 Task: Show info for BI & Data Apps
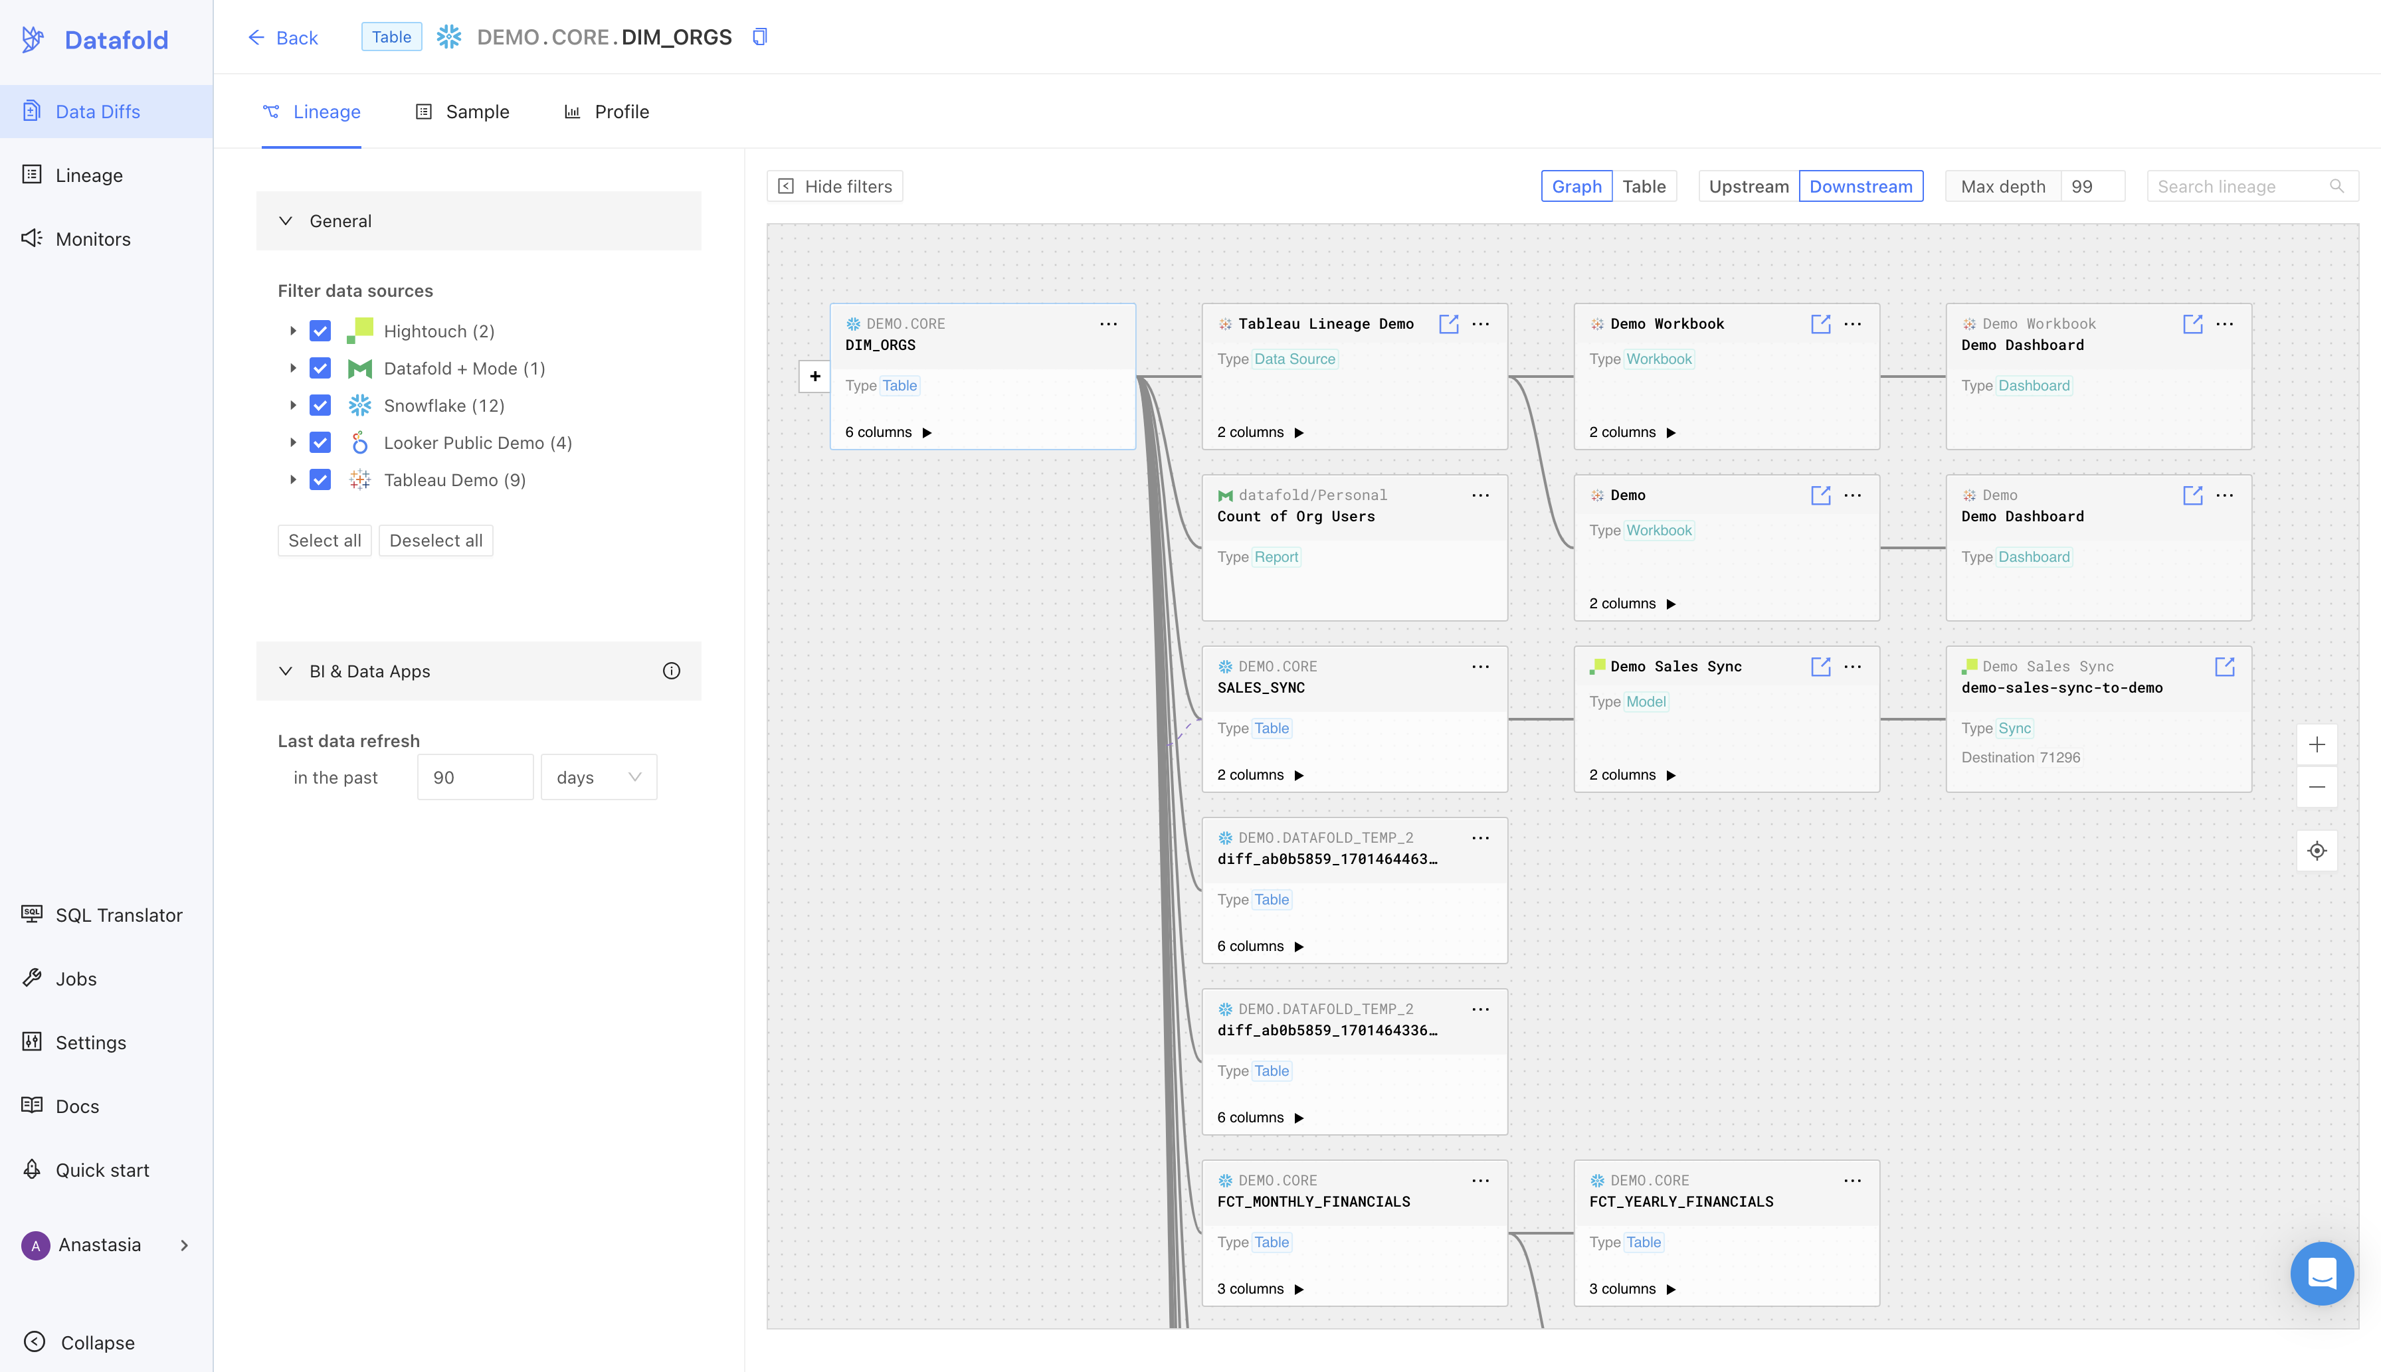(671, 671)
